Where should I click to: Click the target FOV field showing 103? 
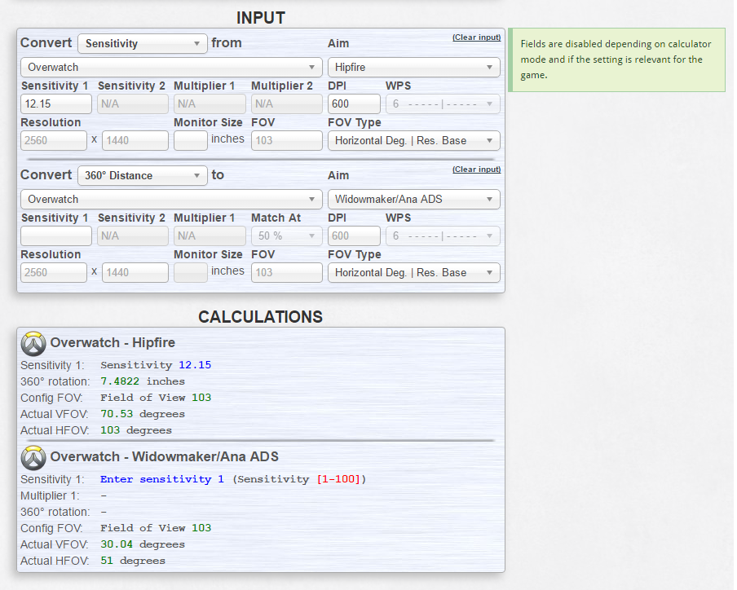pos(287,272)
